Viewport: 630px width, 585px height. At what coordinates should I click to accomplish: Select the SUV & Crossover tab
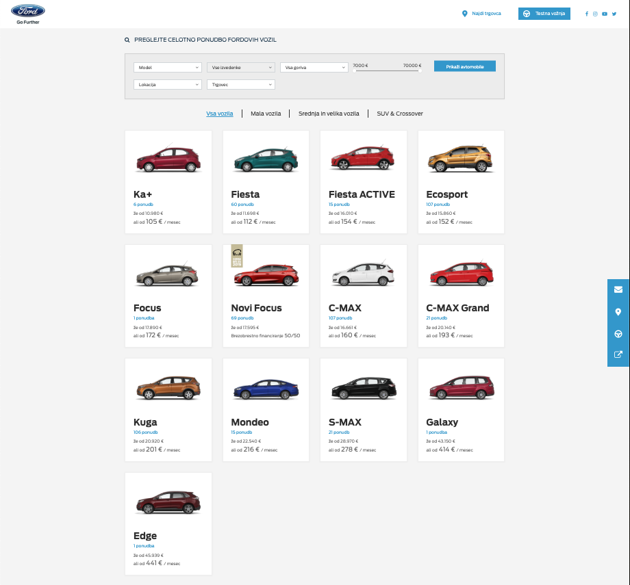(400, 114)
